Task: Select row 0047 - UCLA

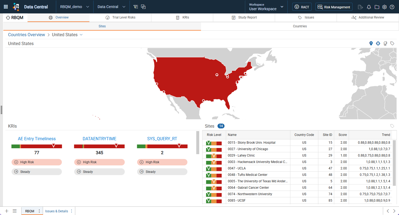Action: [x=297, y=168]
